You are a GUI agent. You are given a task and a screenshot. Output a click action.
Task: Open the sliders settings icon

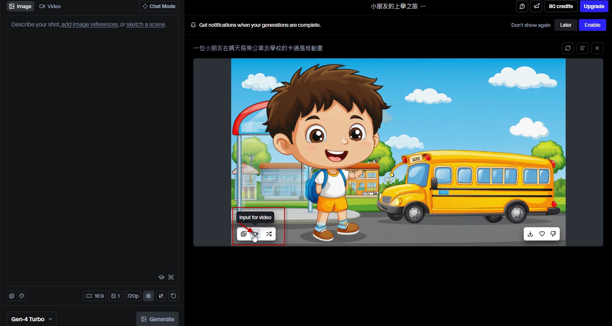tap(161, 296)
